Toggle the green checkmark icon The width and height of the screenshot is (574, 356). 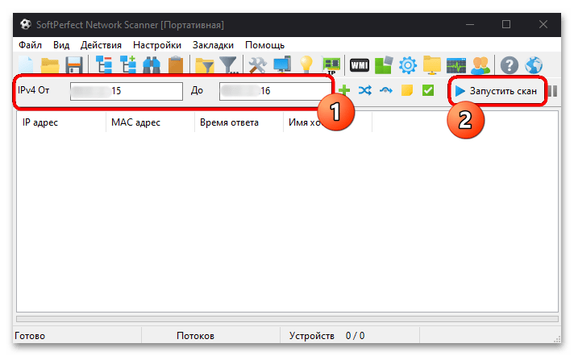click(427, 90)
